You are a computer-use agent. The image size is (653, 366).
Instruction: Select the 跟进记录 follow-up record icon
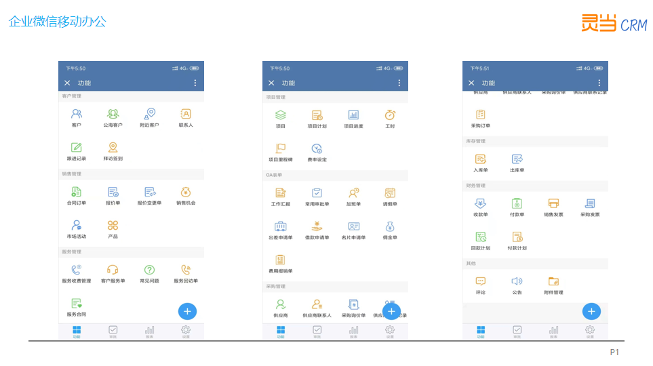(77, 147)
